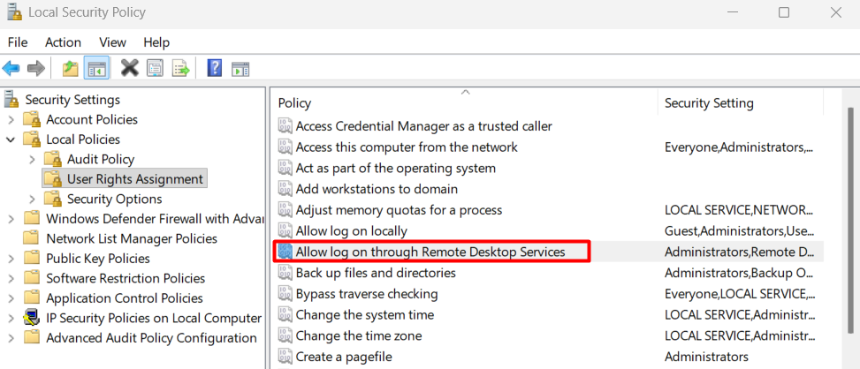The image size is (860, 369).
Task: Click the LOCAL SERVICE,NETWOR... setting cell
Action: click(x=738, y=210)
